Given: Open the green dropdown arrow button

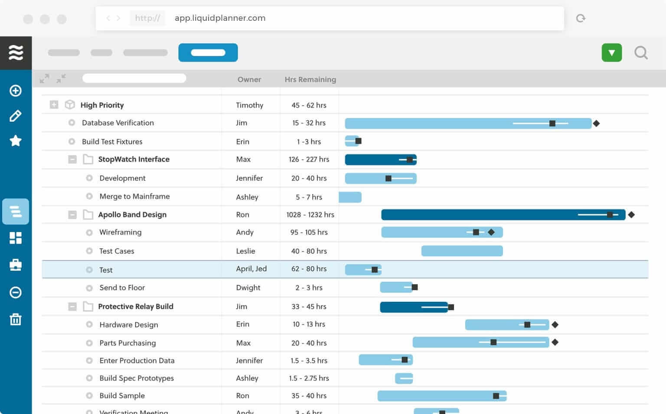Looking at the screenshot, I should click(x=611, y=53).
